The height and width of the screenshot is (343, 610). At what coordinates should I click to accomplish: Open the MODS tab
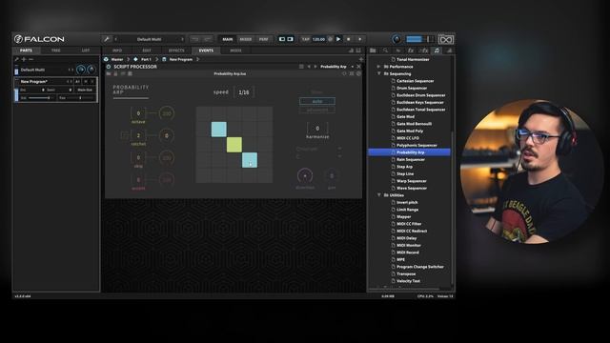point(235,50)
